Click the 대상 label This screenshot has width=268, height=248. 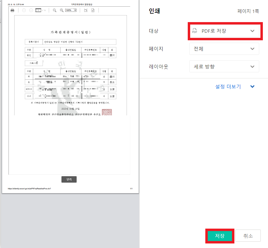[154, 31]
